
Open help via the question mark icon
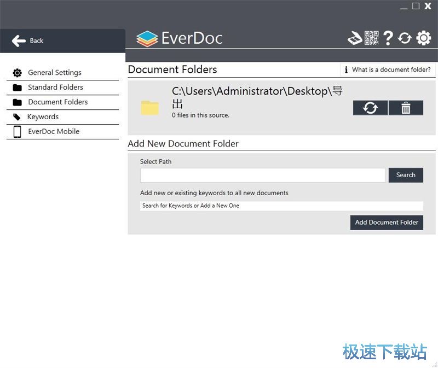coord(388,38)
